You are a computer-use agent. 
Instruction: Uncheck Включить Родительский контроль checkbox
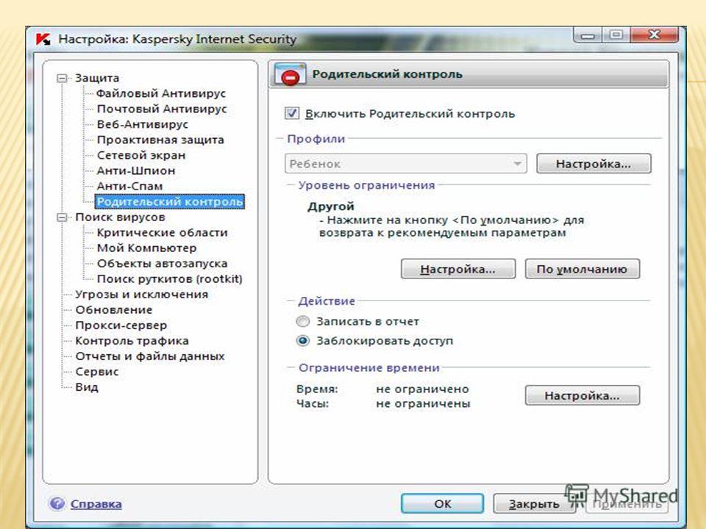292,113
